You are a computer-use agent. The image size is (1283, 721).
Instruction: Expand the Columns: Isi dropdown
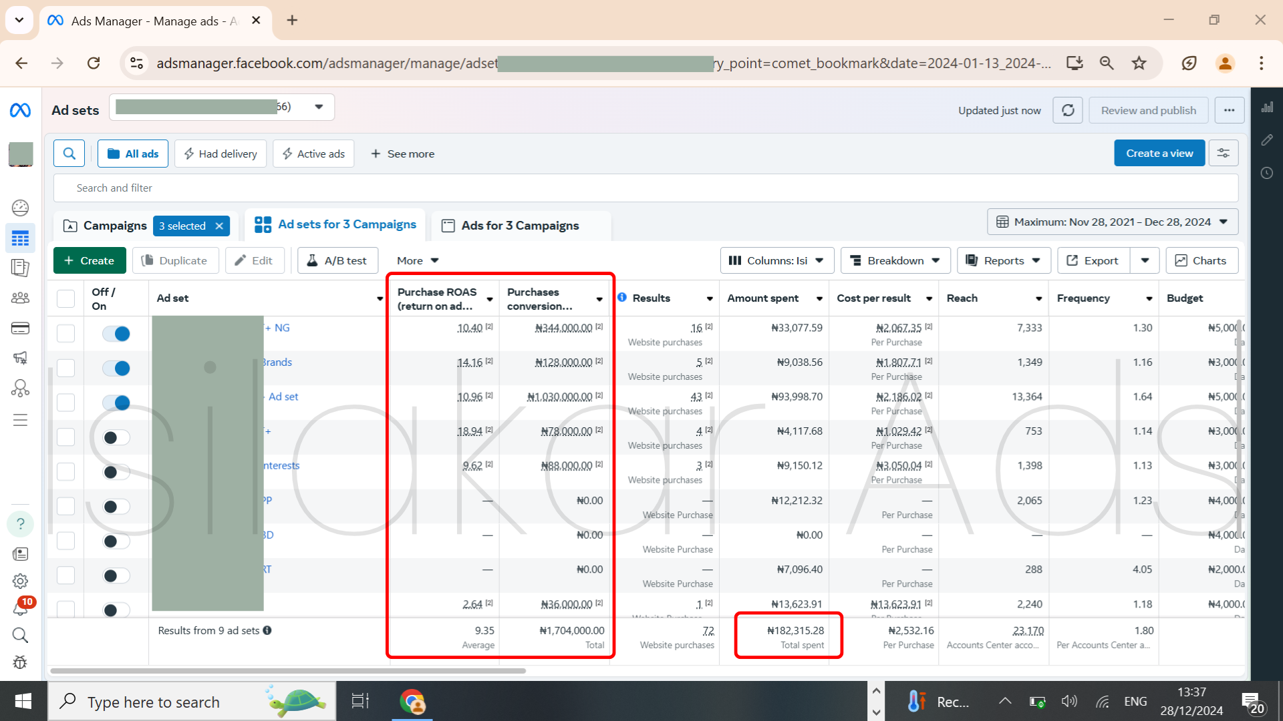pyautogui.click(x=776, y=260)
